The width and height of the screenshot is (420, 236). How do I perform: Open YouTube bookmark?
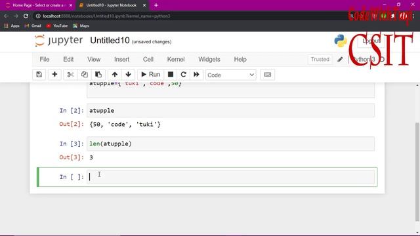coord(57,26)
